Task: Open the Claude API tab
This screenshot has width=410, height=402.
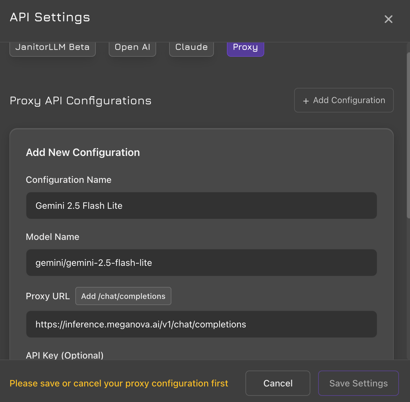Action: pyautogui.click(x=191, y=48)
